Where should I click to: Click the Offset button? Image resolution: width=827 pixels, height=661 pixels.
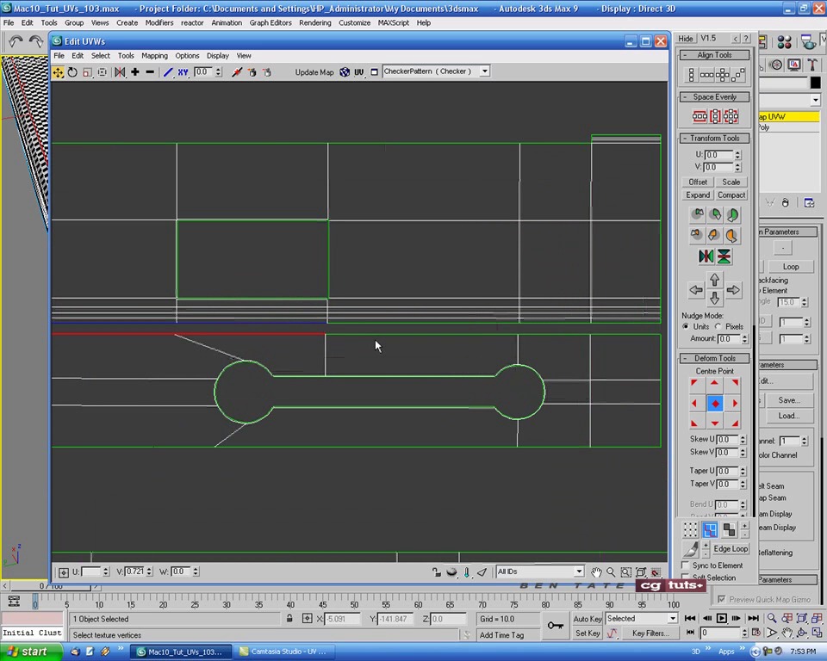tap(698, 182)
